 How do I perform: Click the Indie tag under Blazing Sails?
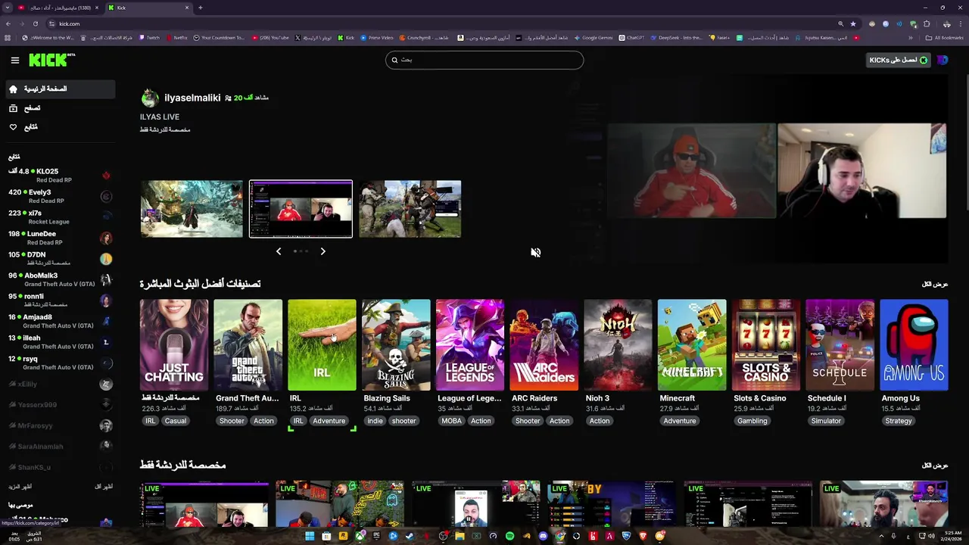(x=375, y=421)
